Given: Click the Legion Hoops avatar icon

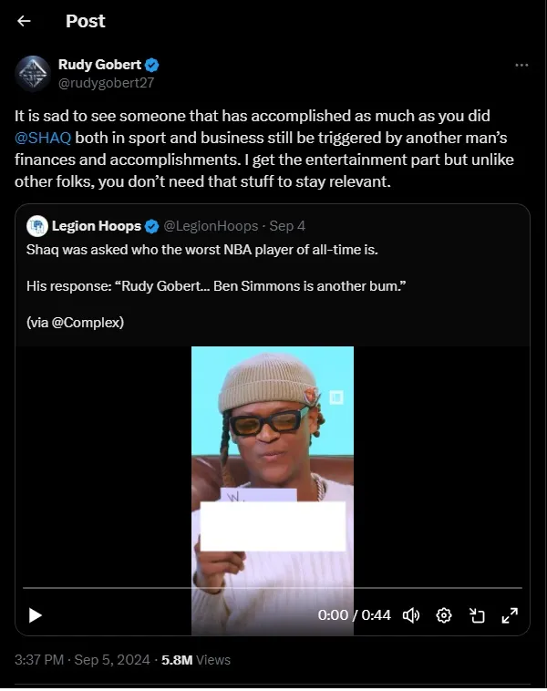Looking at the screenshot, I should click(x=37, y=226).
